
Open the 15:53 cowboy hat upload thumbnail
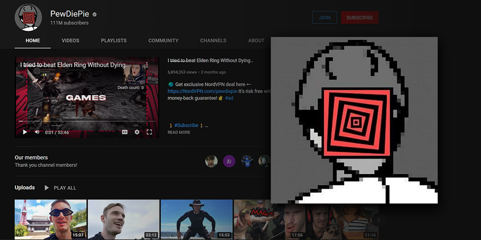197,219
